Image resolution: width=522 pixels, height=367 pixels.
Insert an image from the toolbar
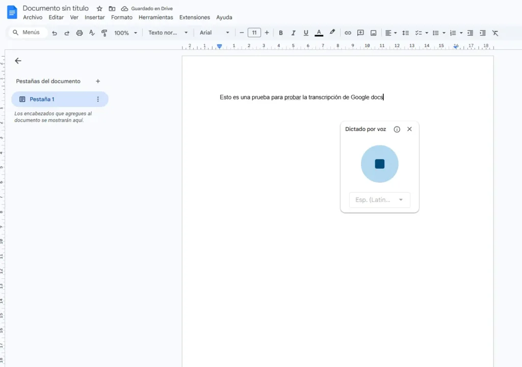tap(373, 33)
